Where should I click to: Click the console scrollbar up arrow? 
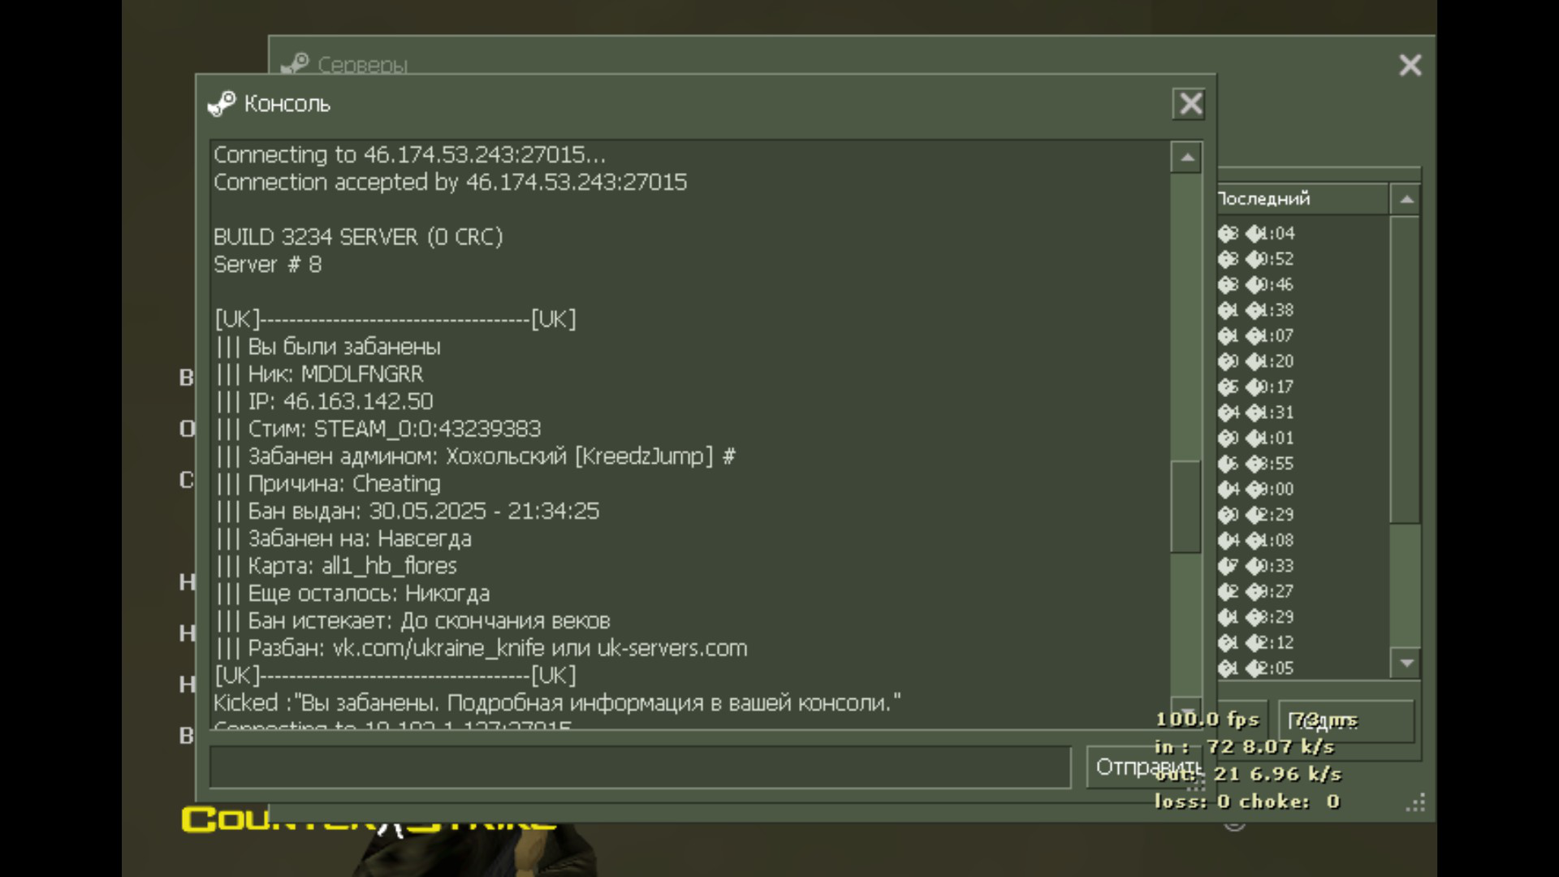1186,158
